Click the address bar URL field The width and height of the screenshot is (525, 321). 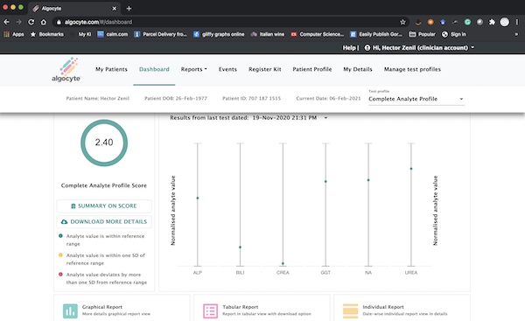pos(231,22)
